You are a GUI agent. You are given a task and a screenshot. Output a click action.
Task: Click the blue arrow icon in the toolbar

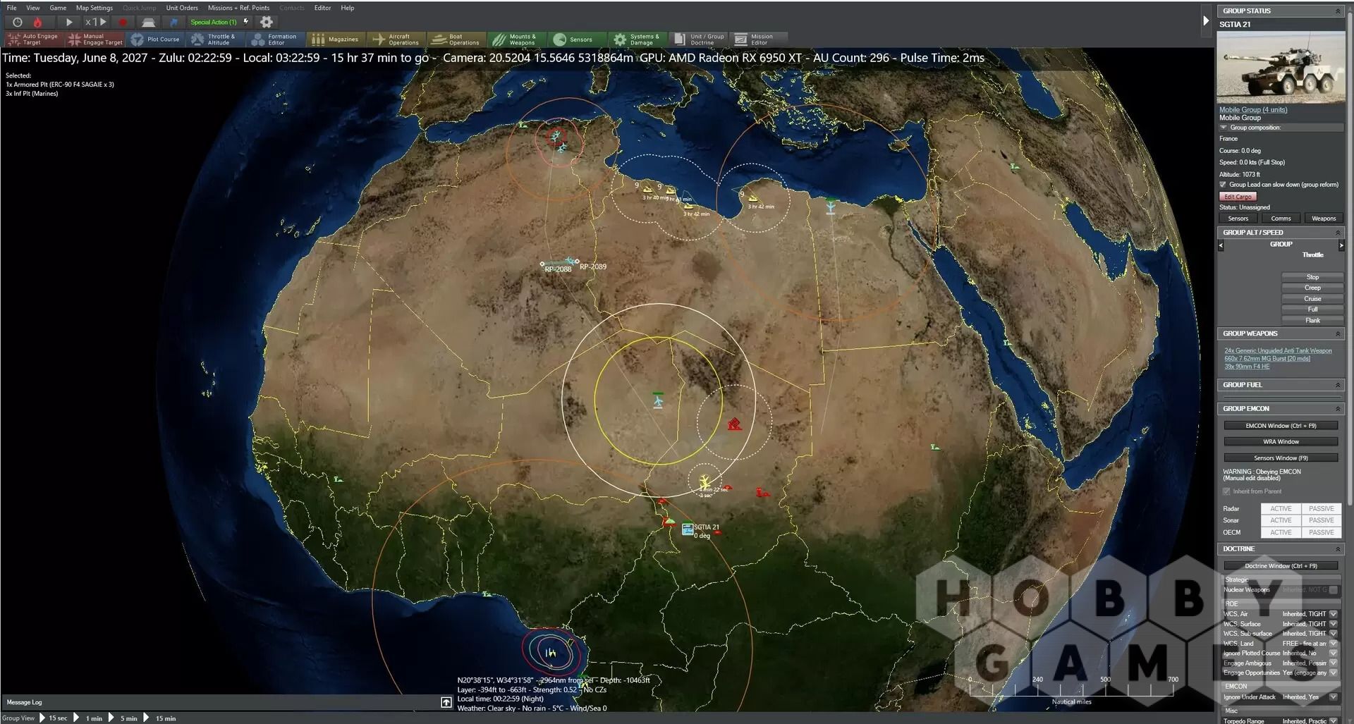[173, 23]
